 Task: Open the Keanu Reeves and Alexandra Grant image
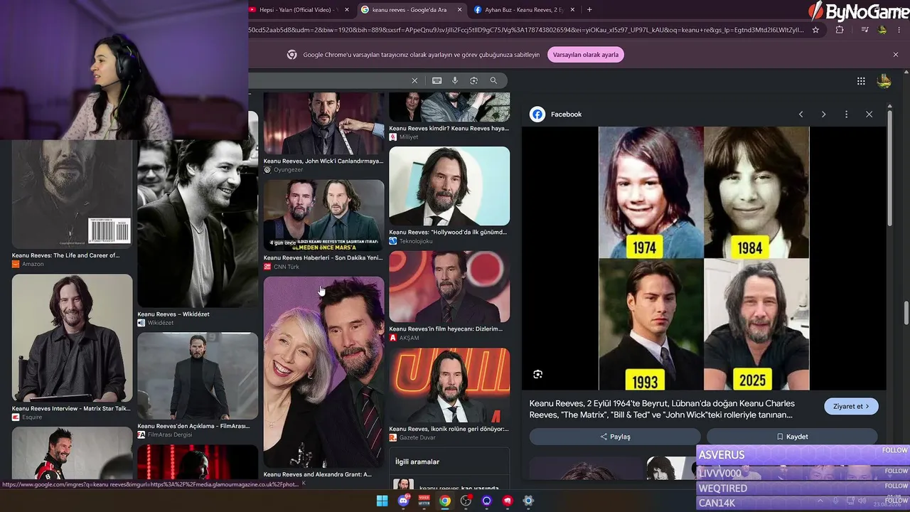coord(324,372)
